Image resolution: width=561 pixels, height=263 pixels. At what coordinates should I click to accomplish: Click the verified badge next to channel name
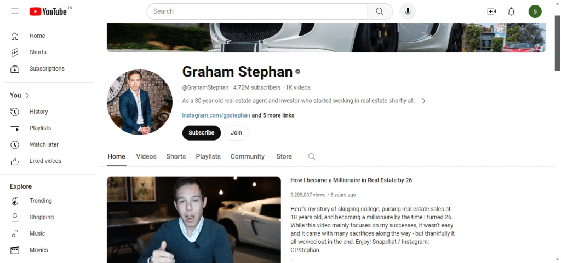297,72
